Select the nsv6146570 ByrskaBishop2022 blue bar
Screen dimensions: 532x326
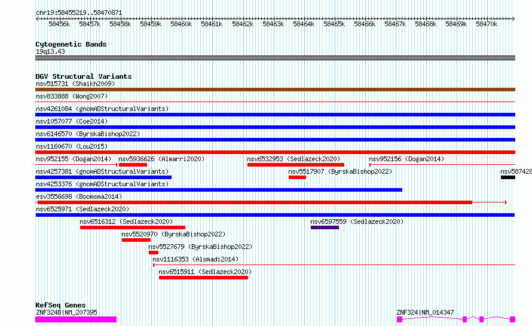(275, 140)
